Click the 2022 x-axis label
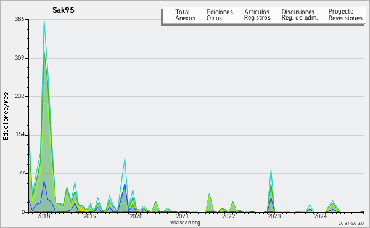This screenshot has width=370, height=228. (x=229, y=216)
